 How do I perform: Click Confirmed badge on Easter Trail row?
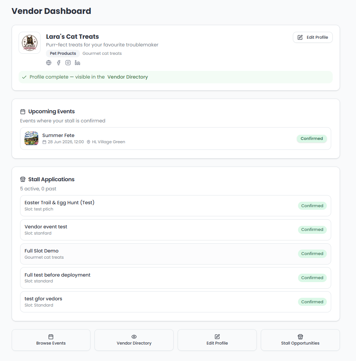312,206
